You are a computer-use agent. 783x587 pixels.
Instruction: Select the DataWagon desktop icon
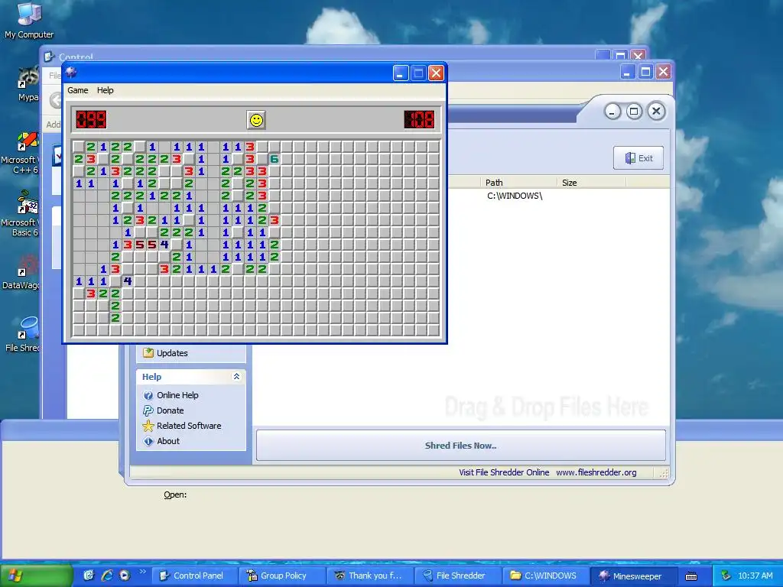[21, 272]
